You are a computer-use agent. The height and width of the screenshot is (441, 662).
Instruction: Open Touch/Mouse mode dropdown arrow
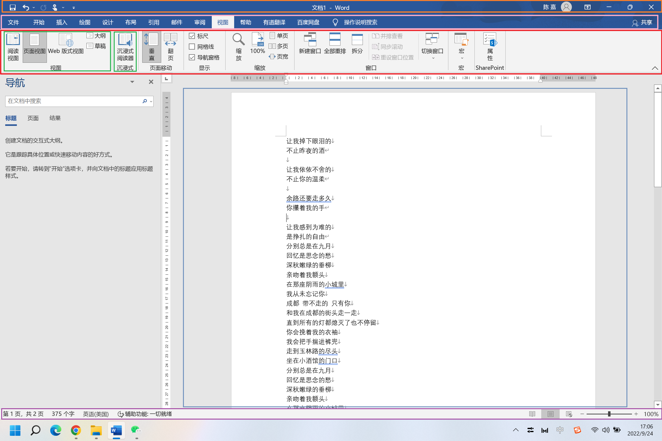(63, 8)
